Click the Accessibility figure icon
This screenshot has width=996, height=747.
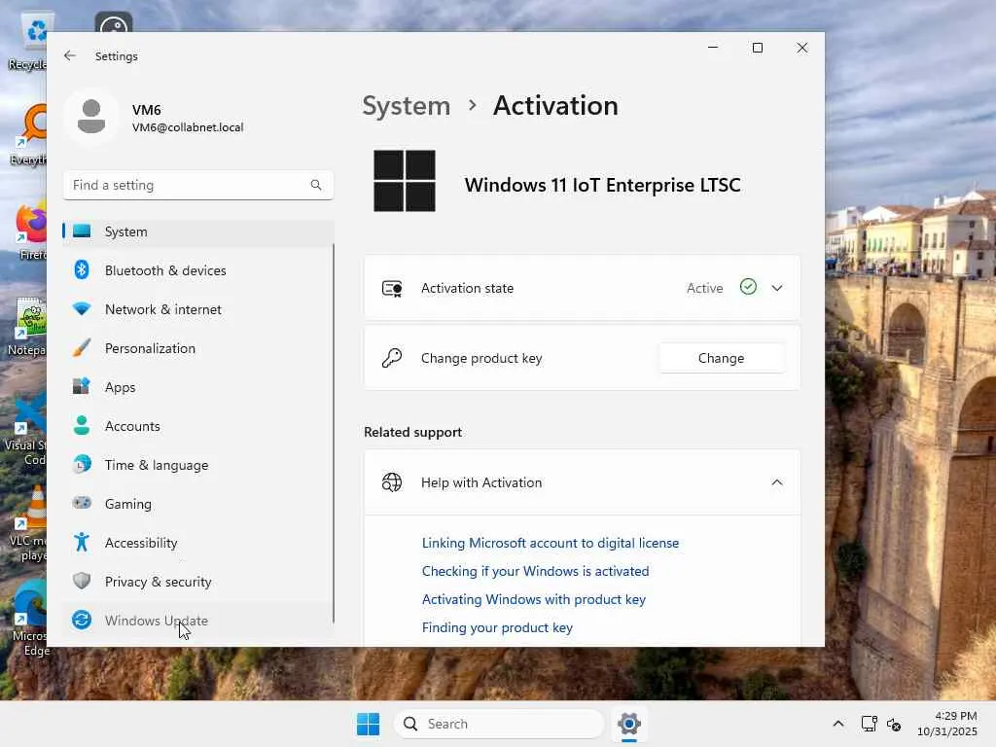[82, 542]
